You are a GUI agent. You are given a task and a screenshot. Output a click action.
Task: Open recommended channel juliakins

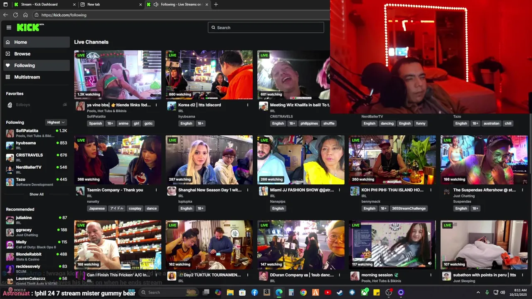[x=37, y=220]
